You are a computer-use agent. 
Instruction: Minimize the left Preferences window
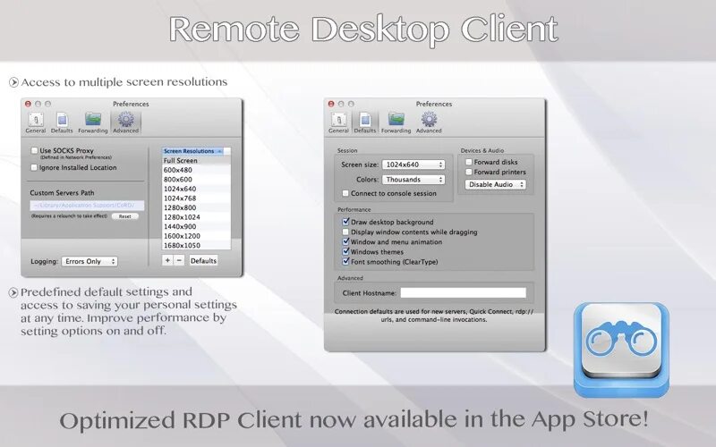pos(38,104)
